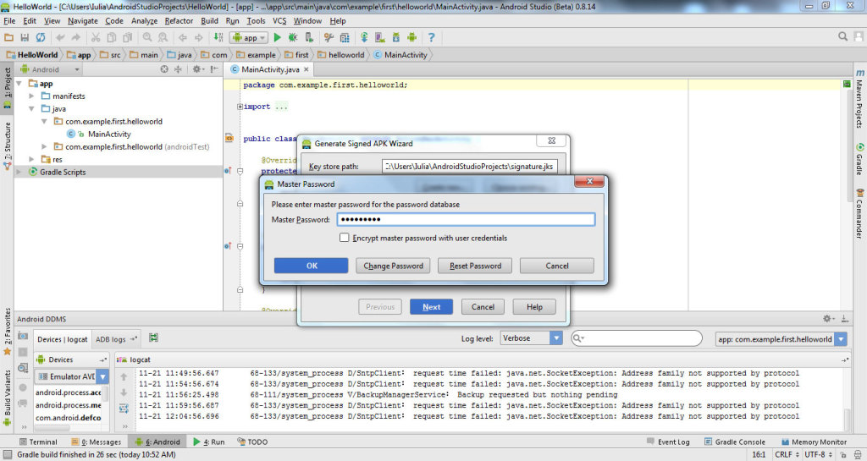Open the Emulator AVD device dropdown
The image size is (867, 461).
tap(71, 376)
